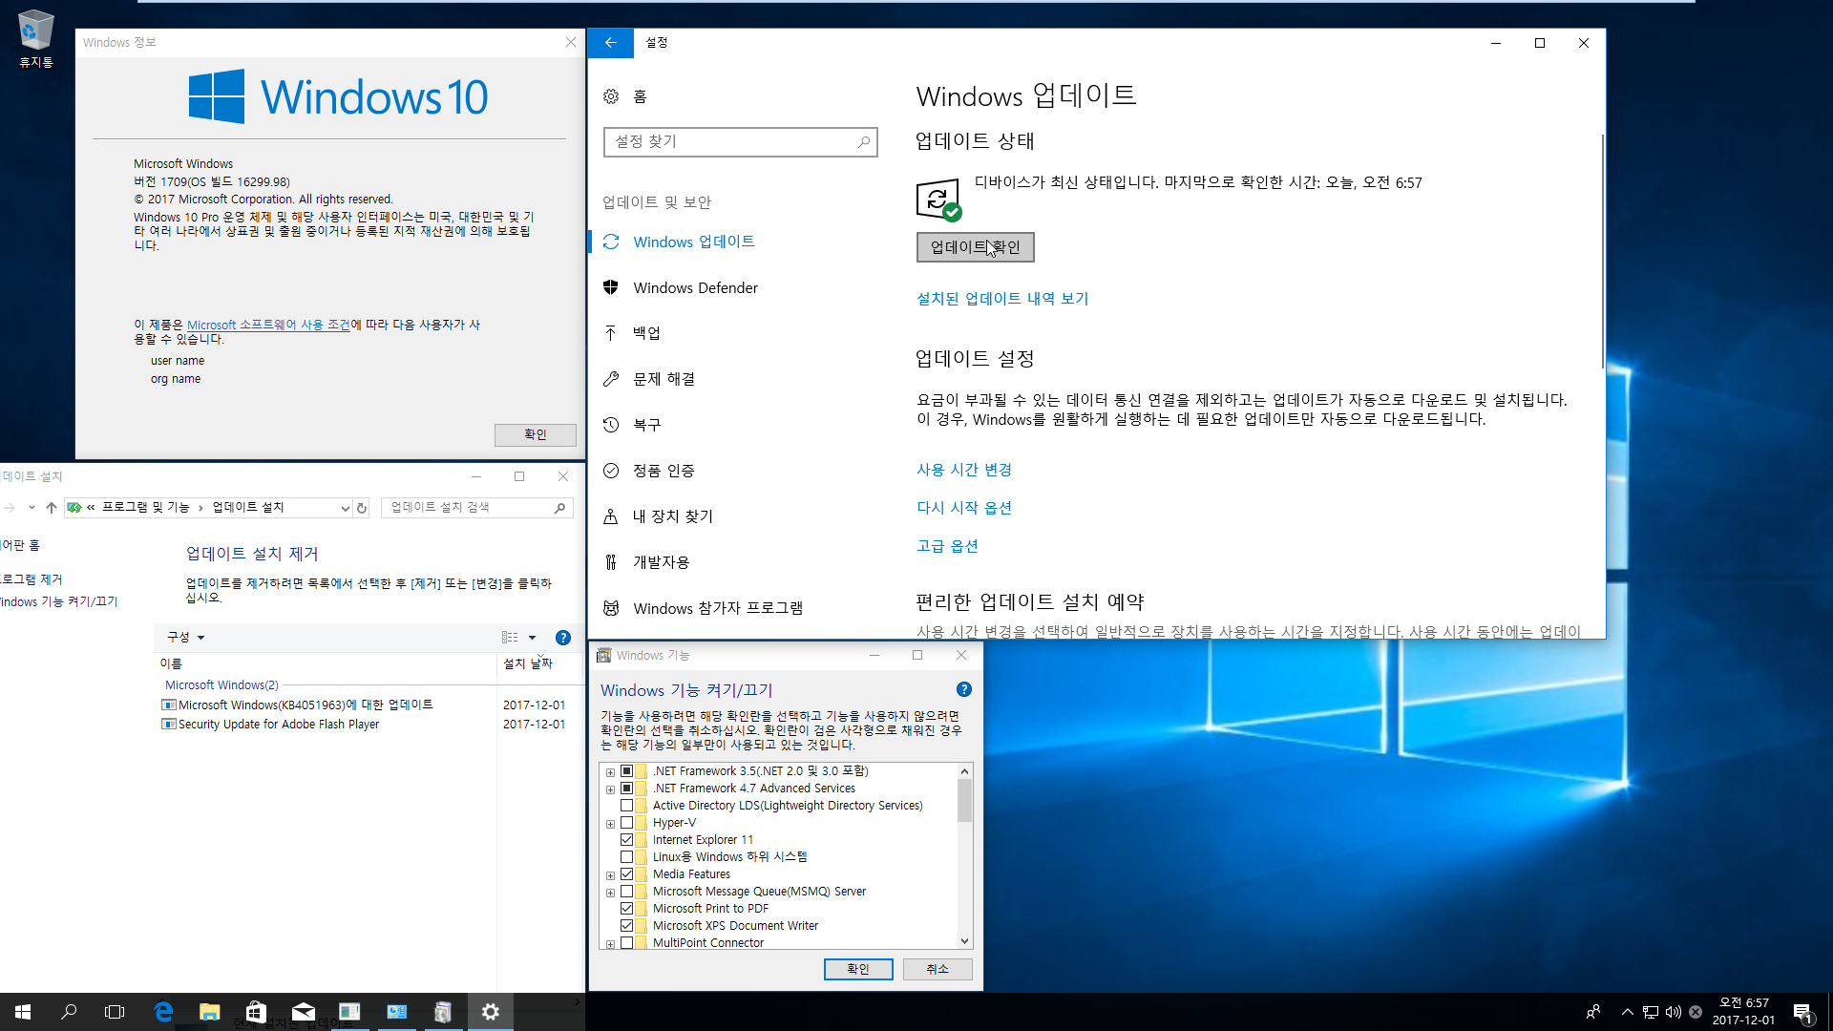Viewport: 1833px width, 1031px height.
Task: Select the Windows Insider Program icon
Action: point(611,608)
